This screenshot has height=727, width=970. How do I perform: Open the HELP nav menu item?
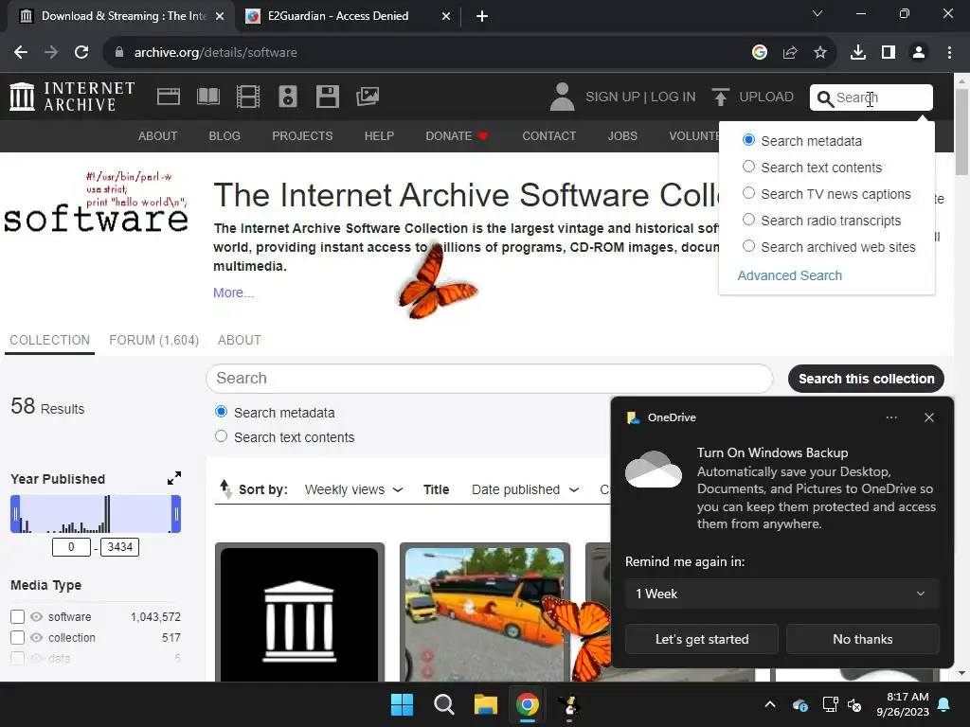click(379, 136)
